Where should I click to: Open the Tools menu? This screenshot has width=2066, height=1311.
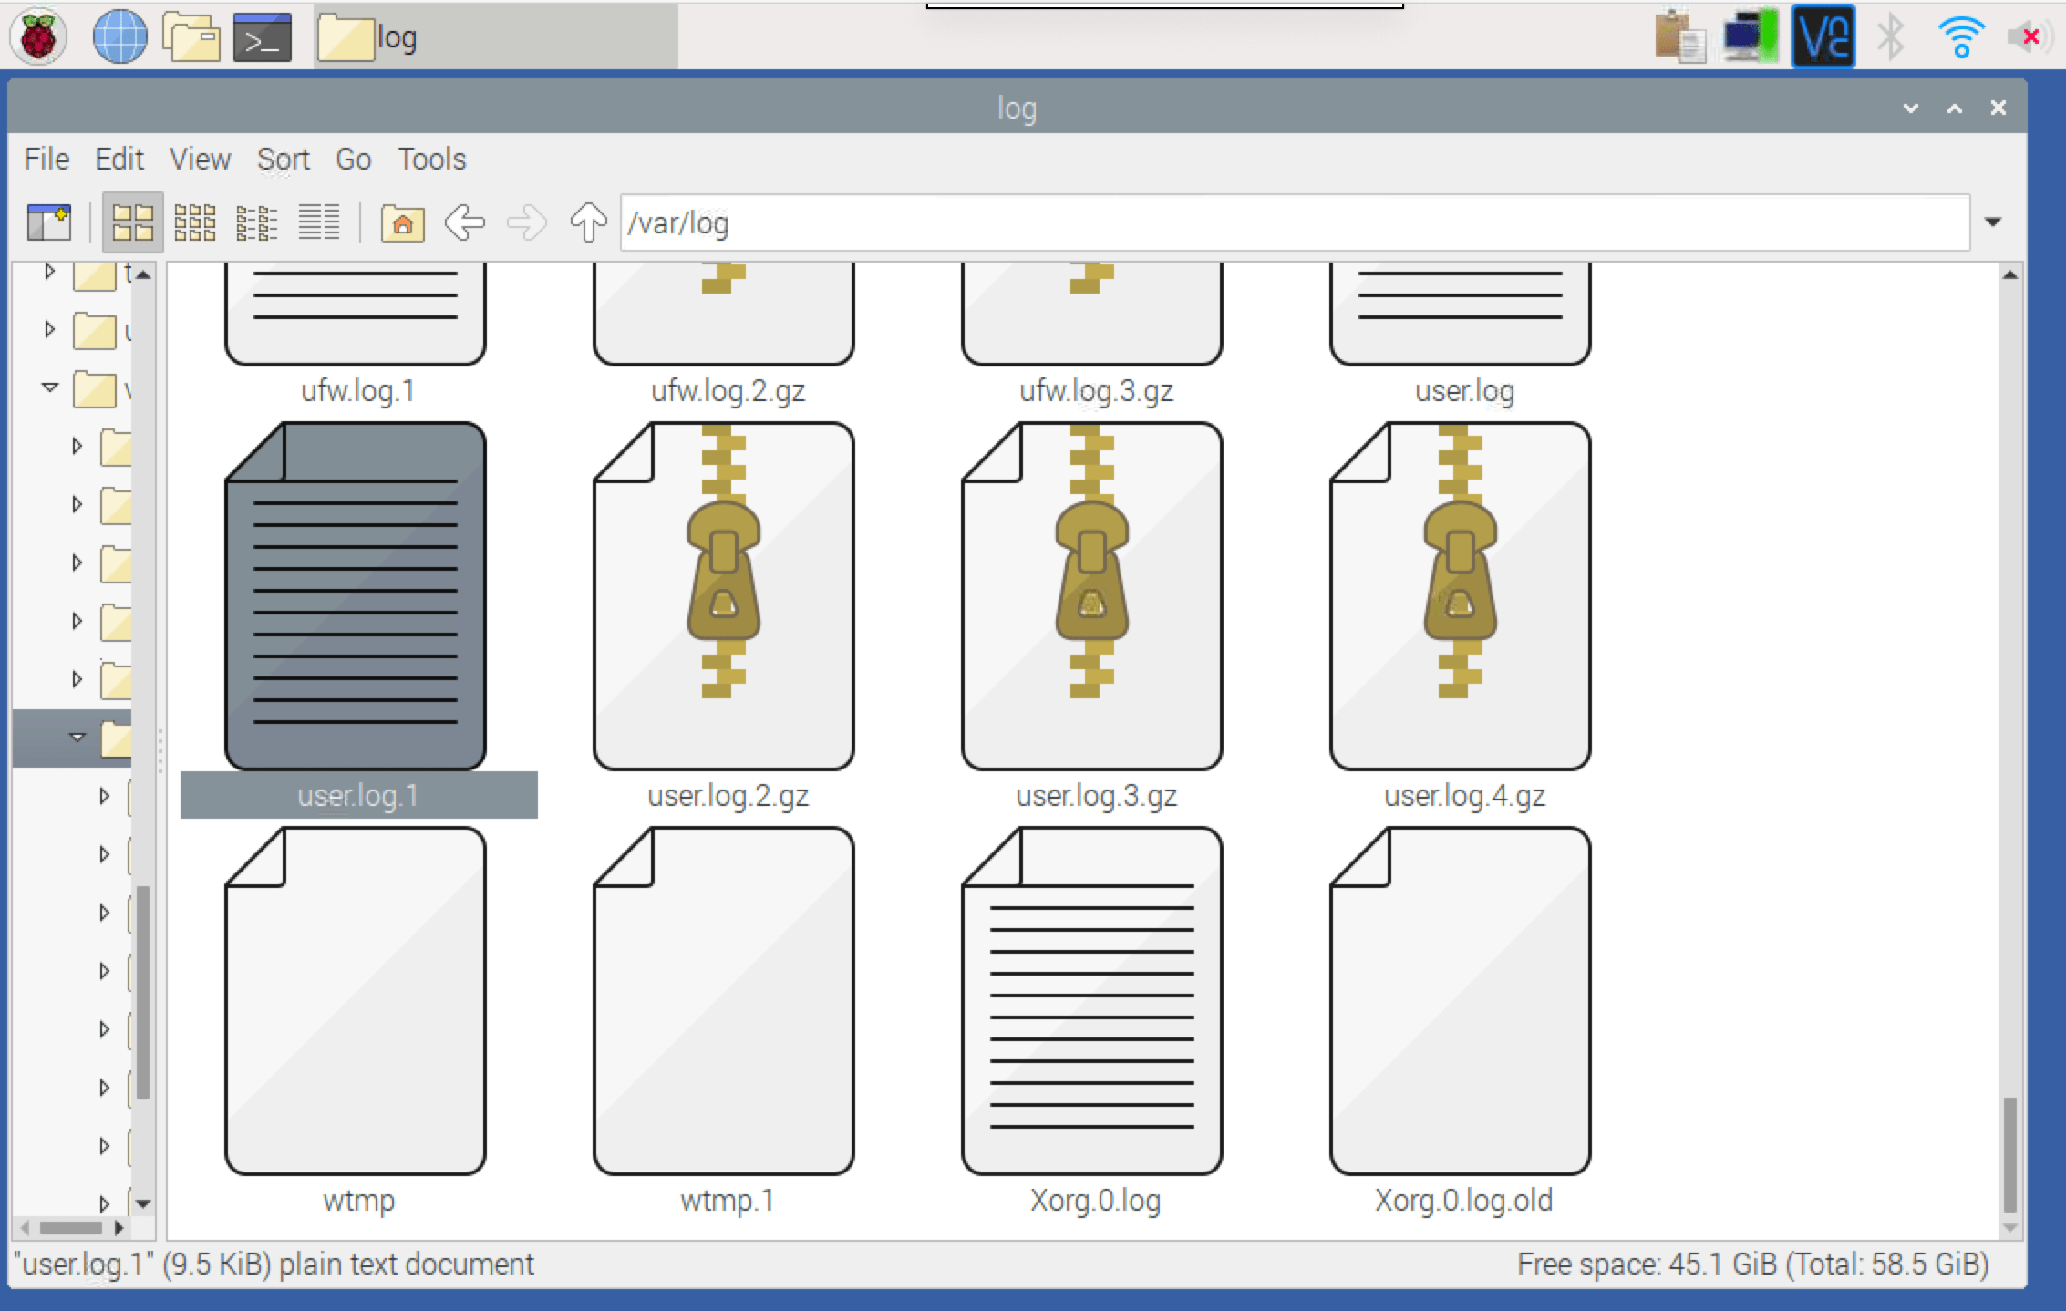[431, 159]
